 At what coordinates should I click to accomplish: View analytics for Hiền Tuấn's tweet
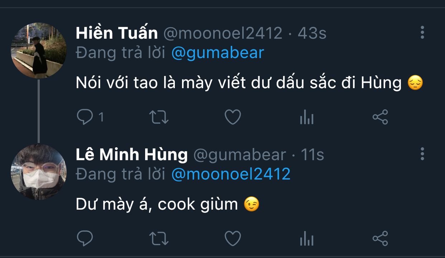pyautogui.click(x=307, y=117)
